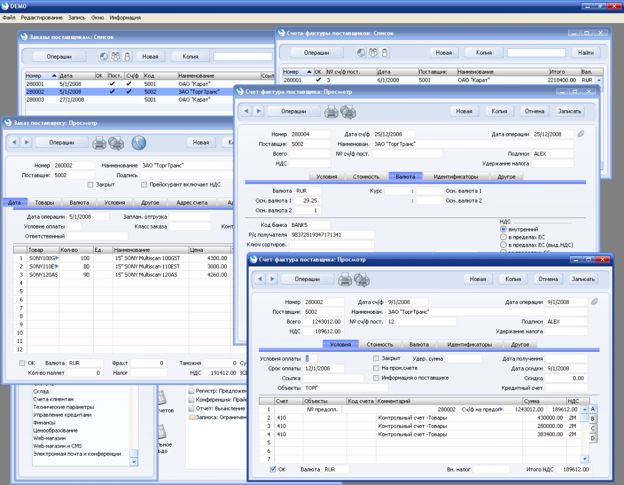This screenshot has height=485, width=624.
Task: Click sort arrow in Номер column of orders list
Action: tap(54, 76)
